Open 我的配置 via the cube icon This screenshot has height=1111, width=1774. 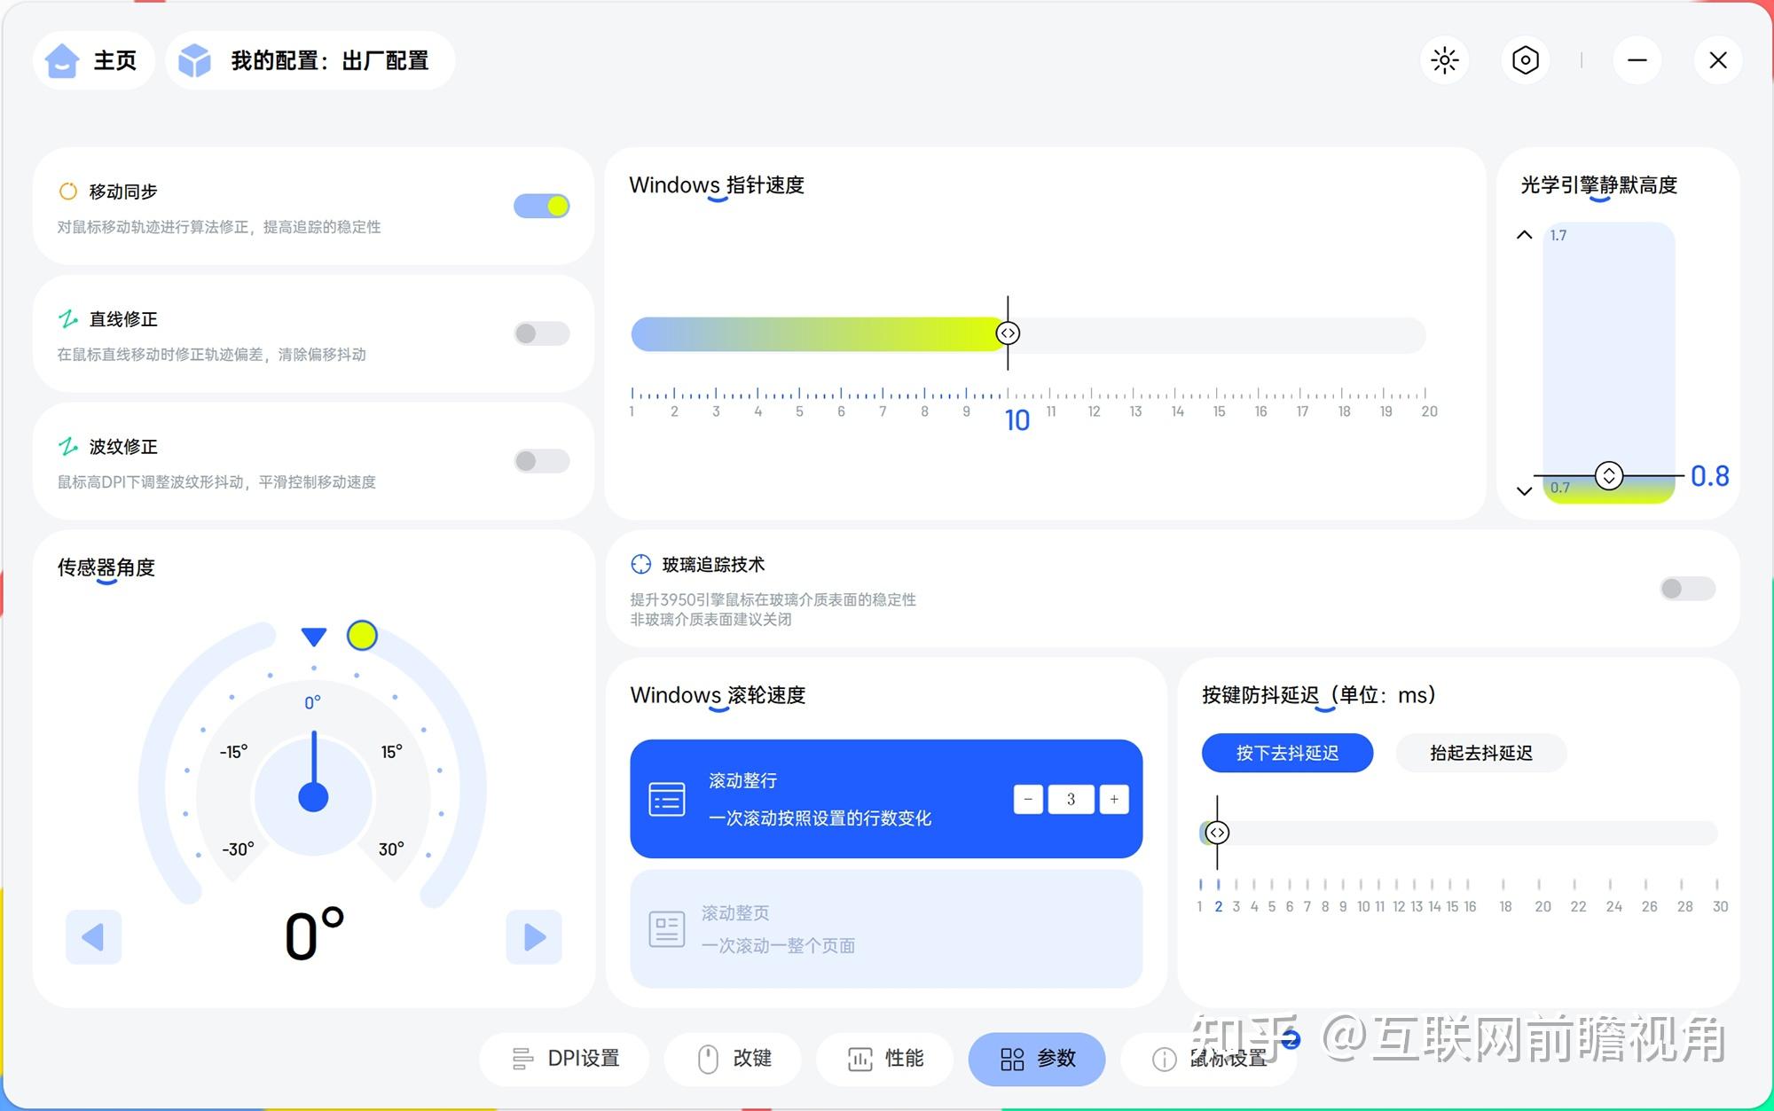coord(193,59)
